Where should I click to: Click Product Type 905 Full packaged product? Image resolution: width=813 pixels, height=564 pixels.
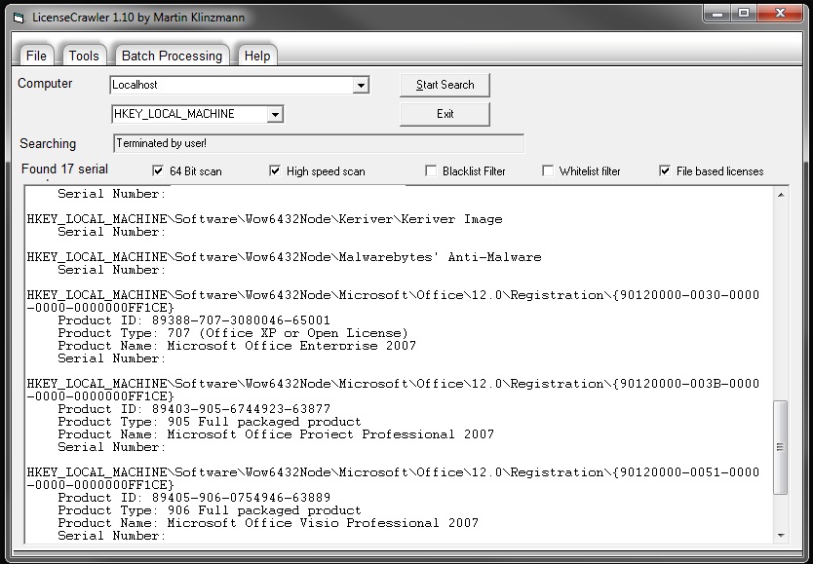pyautogui.click(x=210, y=422)
